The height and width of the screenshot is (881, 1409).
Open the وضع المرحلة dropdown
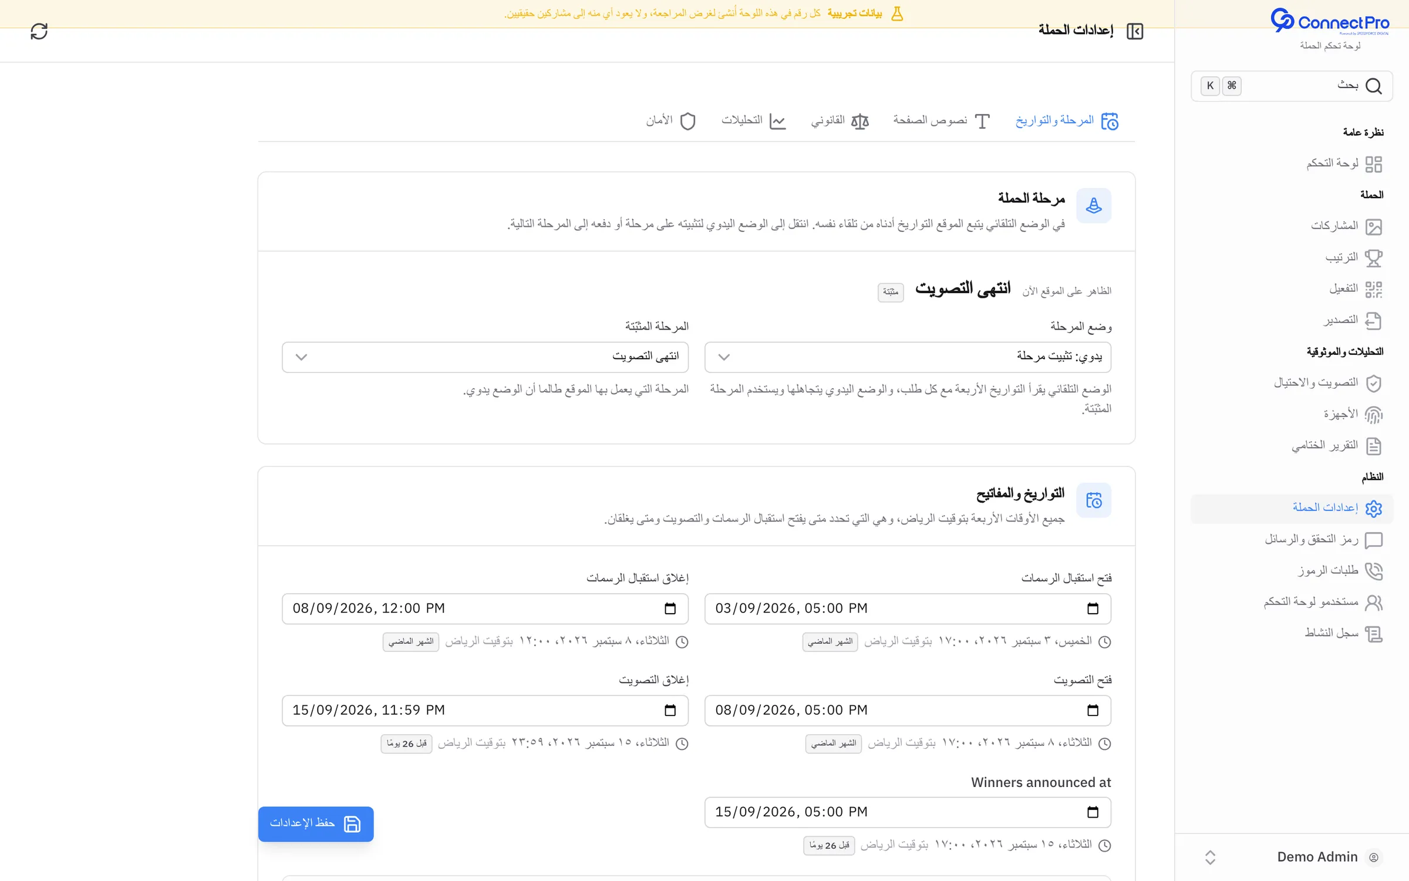pos(908,357)
